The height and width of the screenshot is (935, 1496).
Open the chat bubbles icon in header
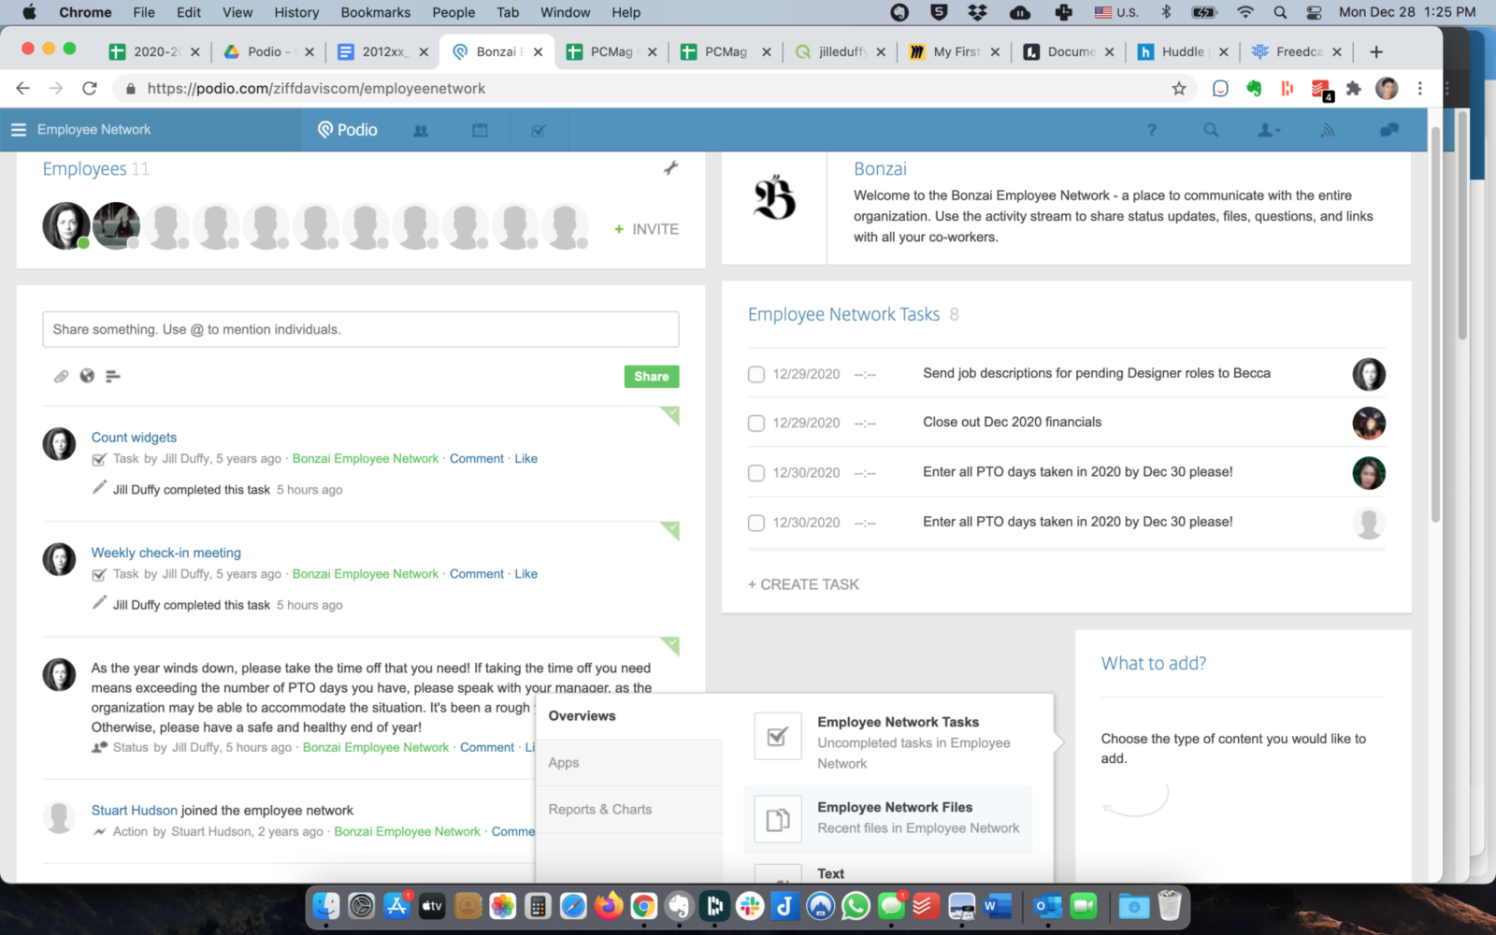pos(1388,131)
